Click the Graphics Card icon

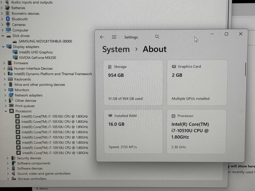[x=174, y=67]
